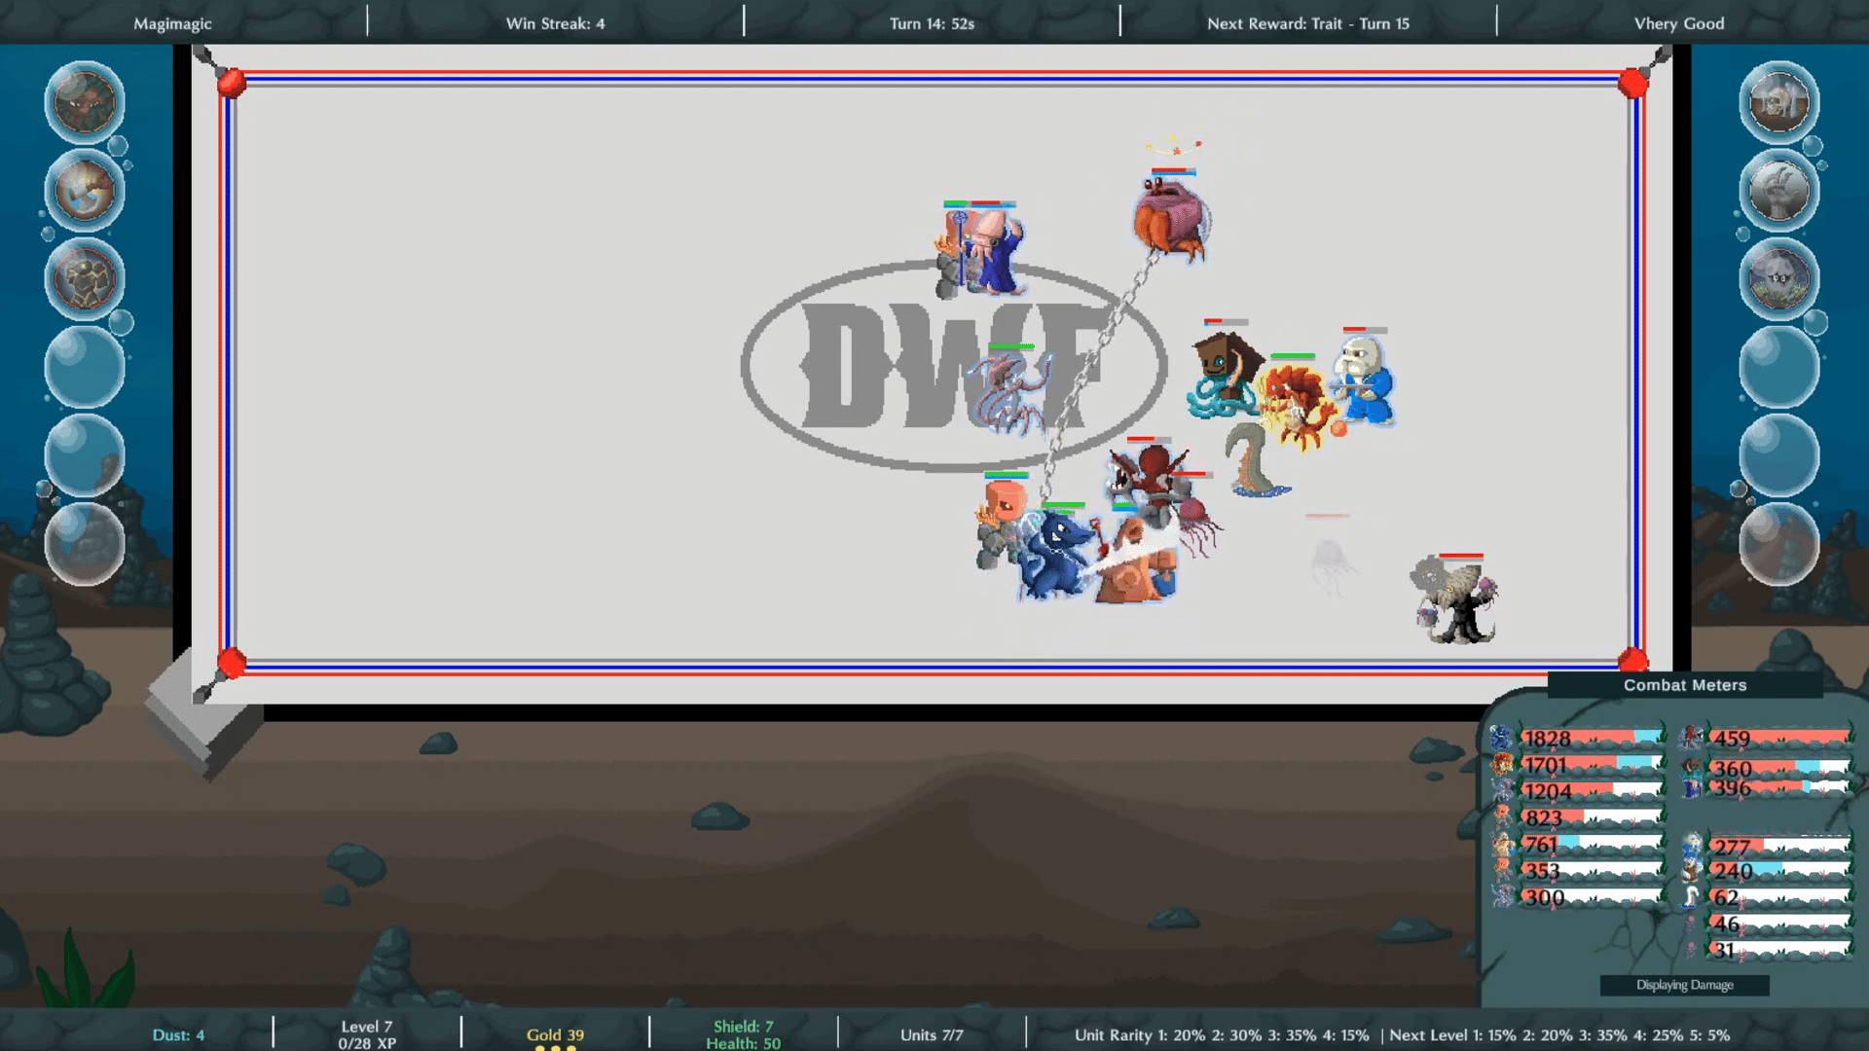The height and width of the screenshot is (1051, 1869).
Task: Open the third right bubble with stone face
Action: [x=1778, y=279]
